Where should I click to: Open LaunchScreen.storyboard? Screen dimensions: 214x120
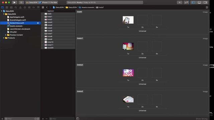click(20, 29)
